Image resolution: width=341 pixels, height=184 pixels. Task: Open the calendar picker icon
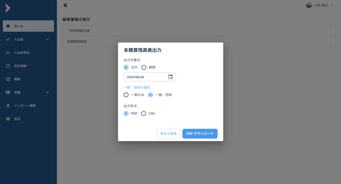click(x=170, y=77)
